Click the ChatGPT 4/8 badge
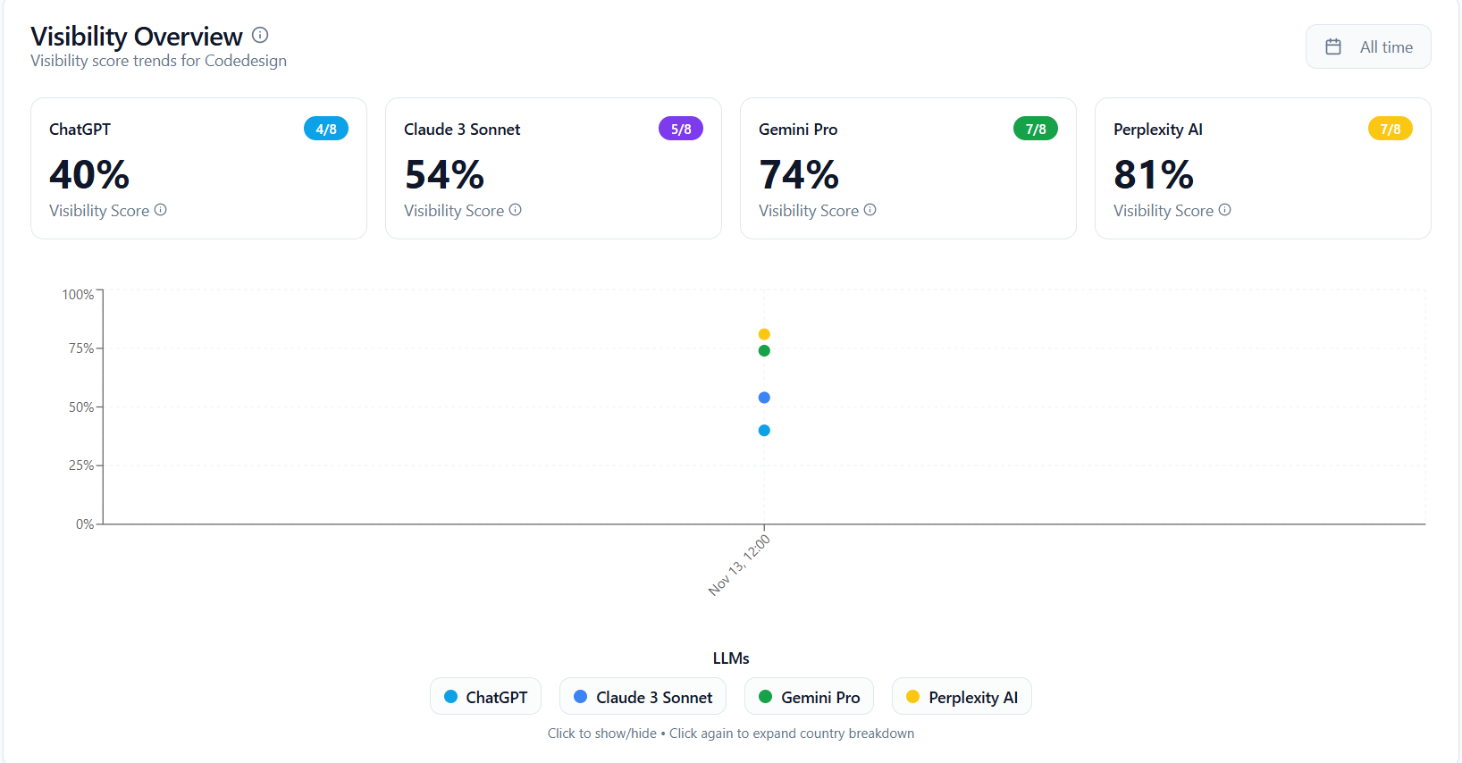 point(326,129)
